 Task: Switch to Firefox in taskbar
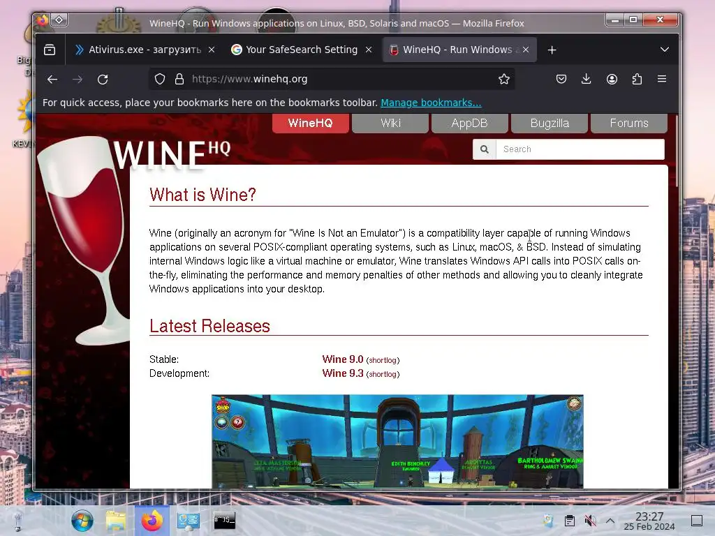152,521
